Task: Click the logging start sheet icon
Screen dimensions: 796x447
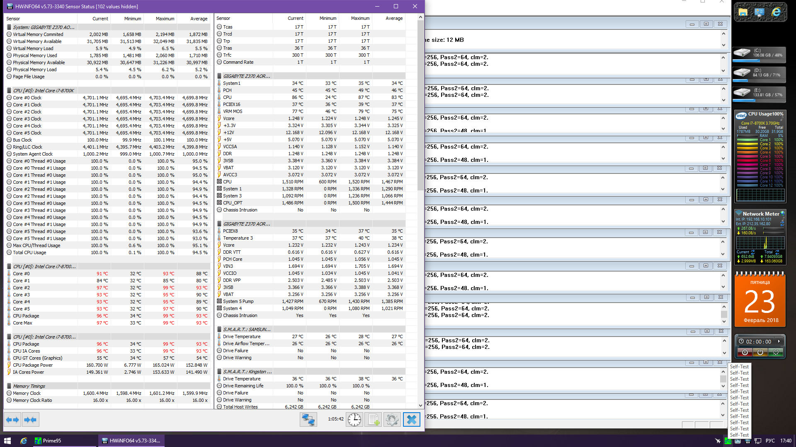Action: pos(373,420)
